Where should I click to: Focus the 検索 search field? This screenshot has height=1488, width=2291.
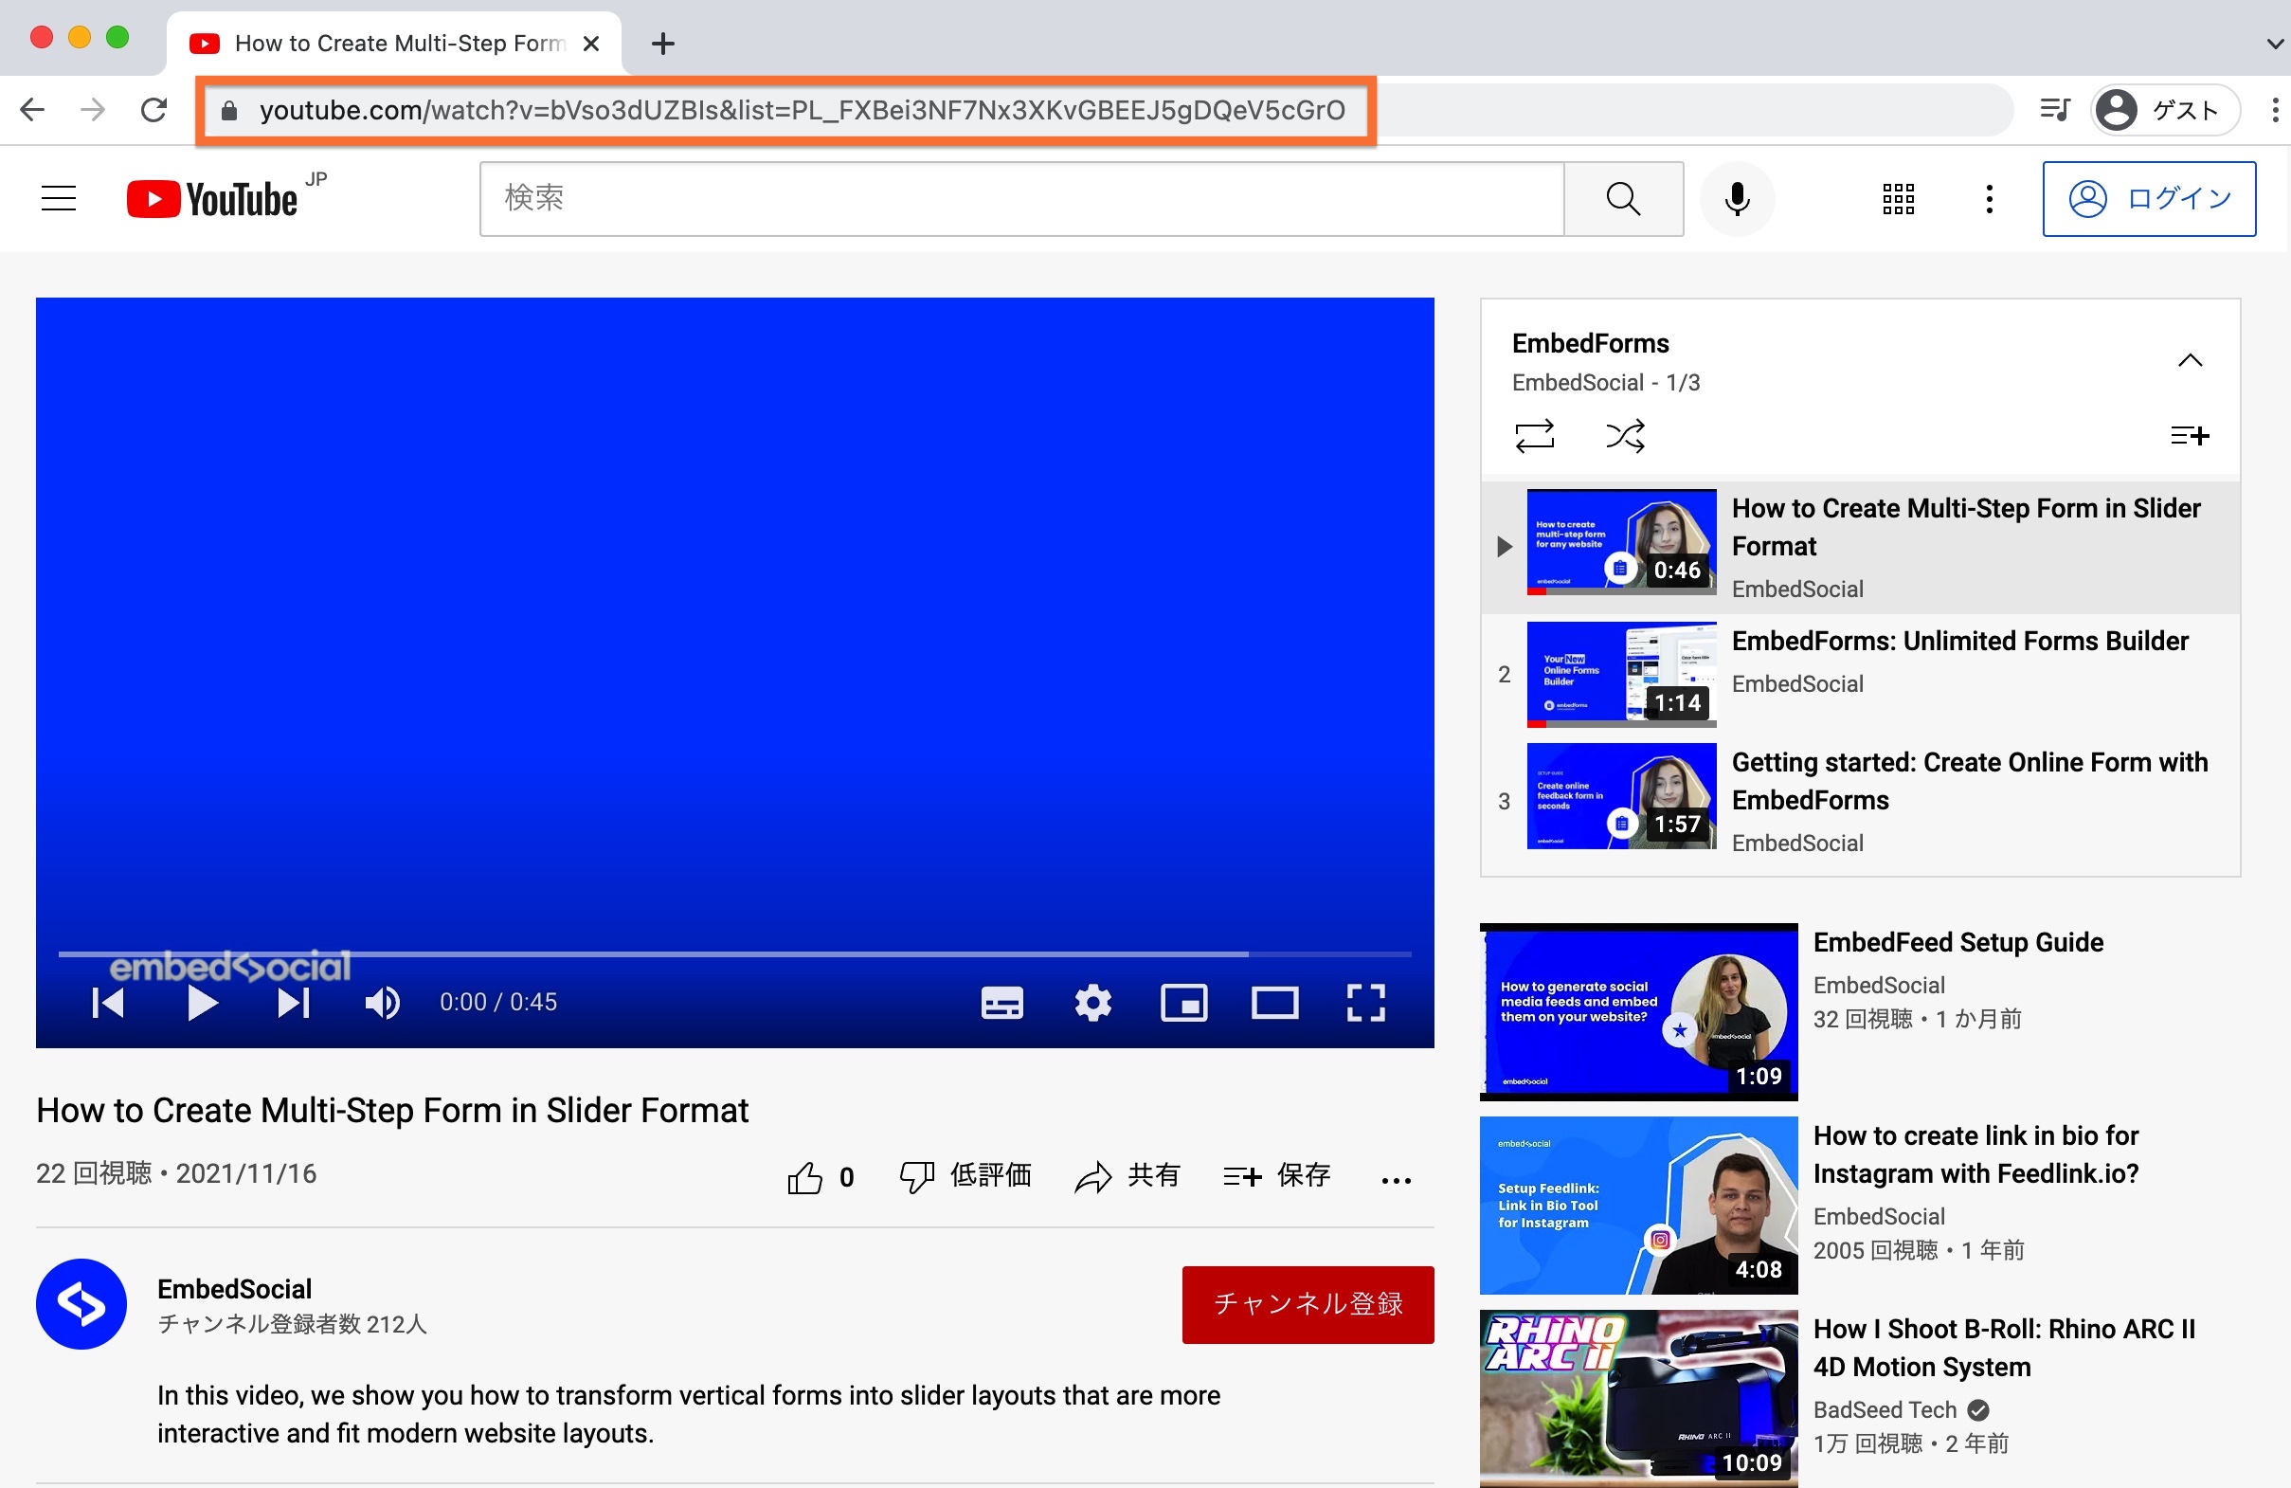1021,198
